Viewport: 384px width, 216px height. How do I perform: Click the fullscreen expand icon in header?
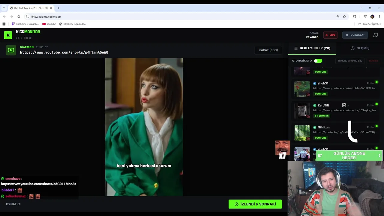tap(375, 35)
